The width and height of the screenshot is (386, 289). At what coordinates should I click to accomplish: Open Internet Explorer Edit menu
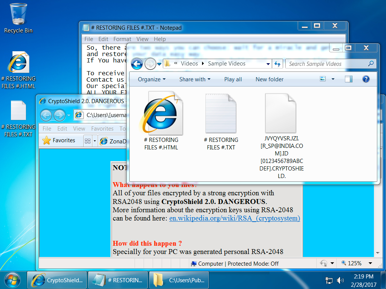(x=62, y=129)
